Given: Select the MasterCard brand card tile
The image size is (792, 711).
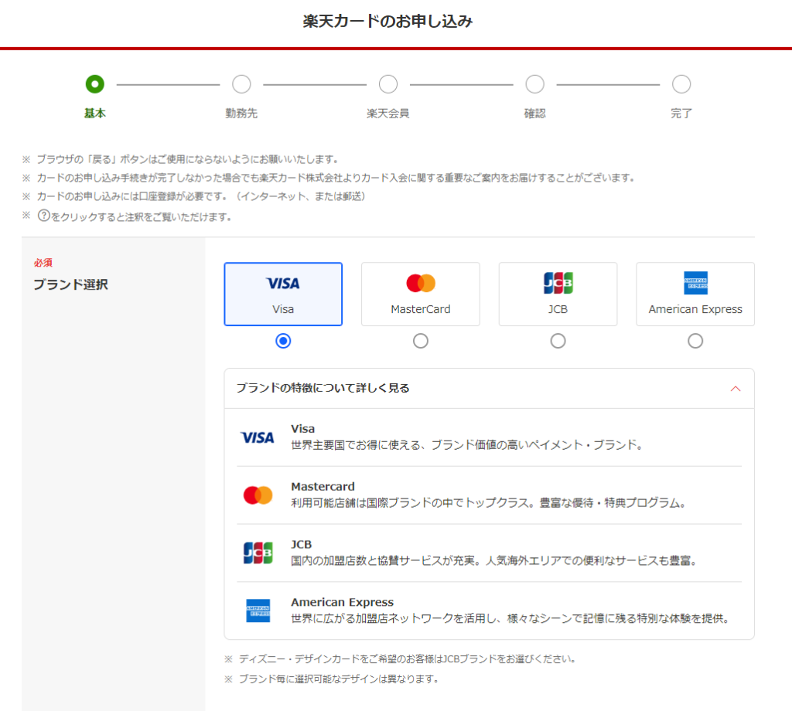Looking at the screenshot, I should pyautogui.click(x=420, y=294).
